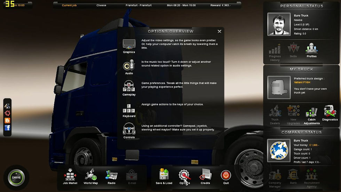View the game Credits
341x192 pixels.
205,177
